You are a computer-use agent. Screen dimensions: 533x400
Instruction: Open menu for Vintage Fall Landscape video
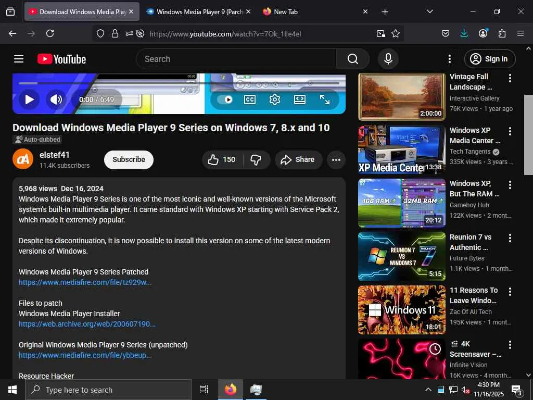[510, 78]
